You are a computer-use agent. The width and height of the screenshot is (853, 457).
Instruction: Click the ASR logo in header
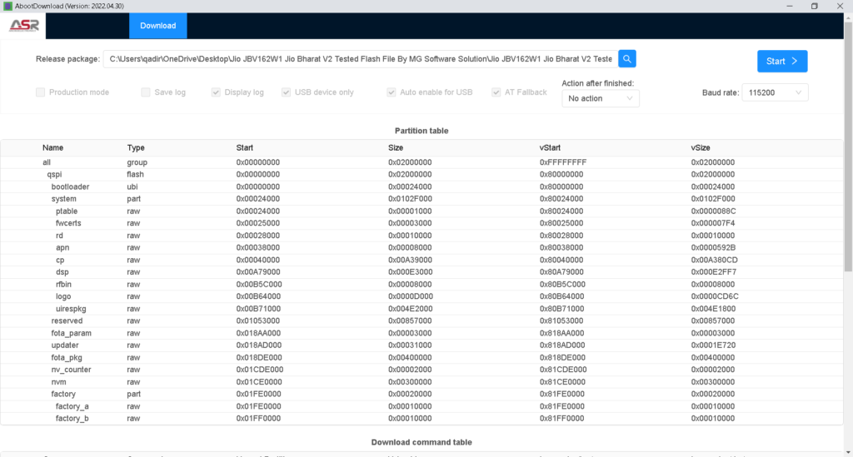coord(22,25)
